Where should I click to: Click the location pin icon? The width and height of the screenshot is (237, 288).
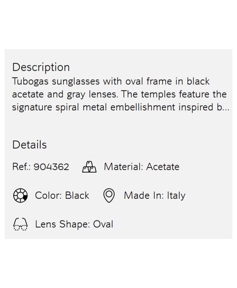pos(109,196)
